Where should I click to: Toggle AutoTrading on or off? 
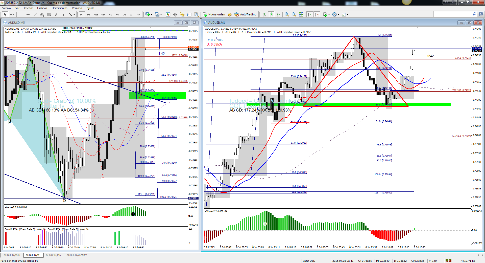(x=245, y=14)
